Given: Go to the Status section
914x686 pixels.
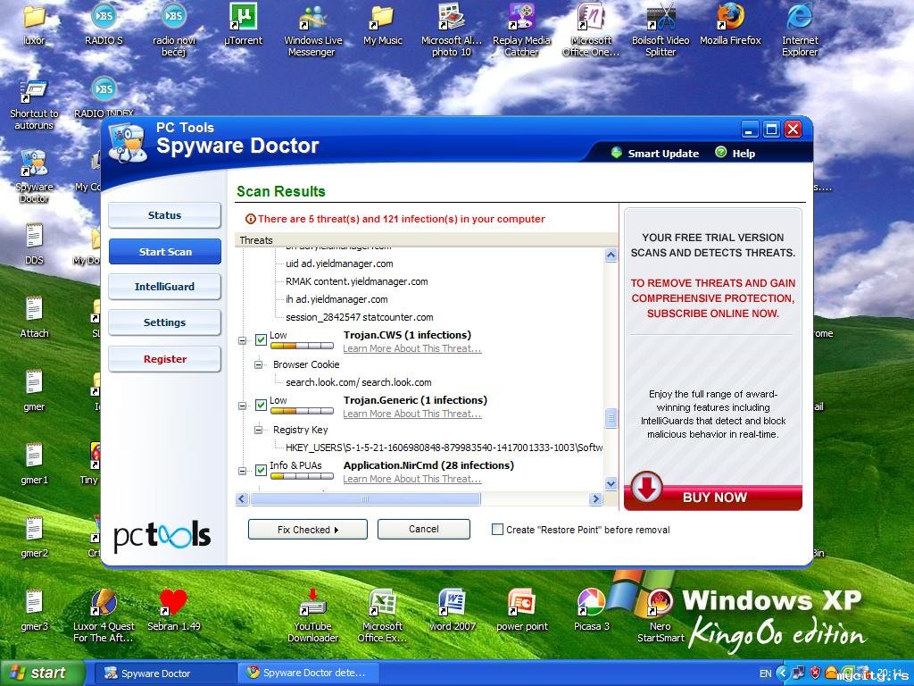Looking at the screenshot, I should tap(164, 215).
